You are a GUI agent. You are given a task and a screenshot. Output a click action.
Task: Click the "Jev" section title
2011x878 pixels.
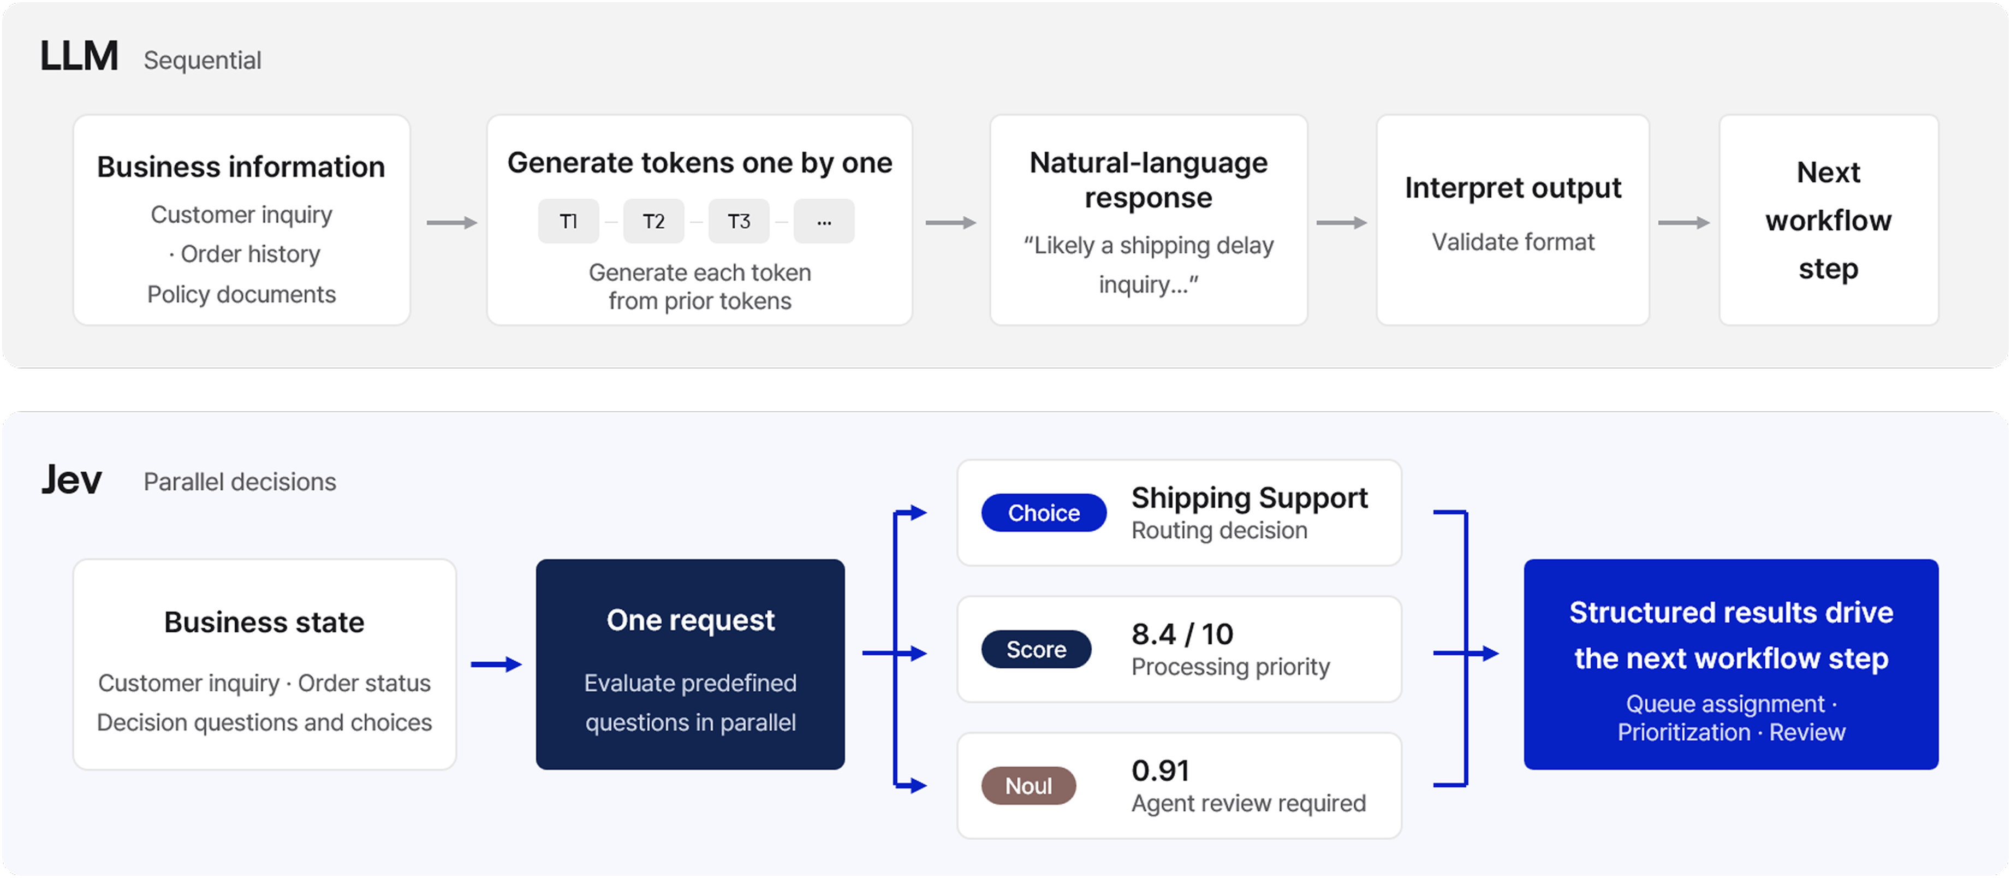pyautogui.click(x=71, y=479)
